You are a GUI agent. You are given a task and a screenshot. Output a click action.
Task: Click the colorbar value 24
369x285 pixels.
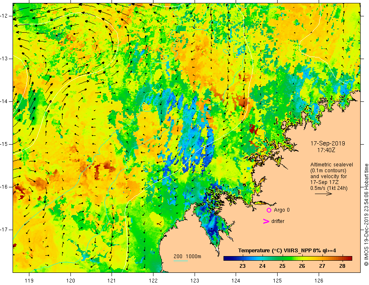point(262,266)
